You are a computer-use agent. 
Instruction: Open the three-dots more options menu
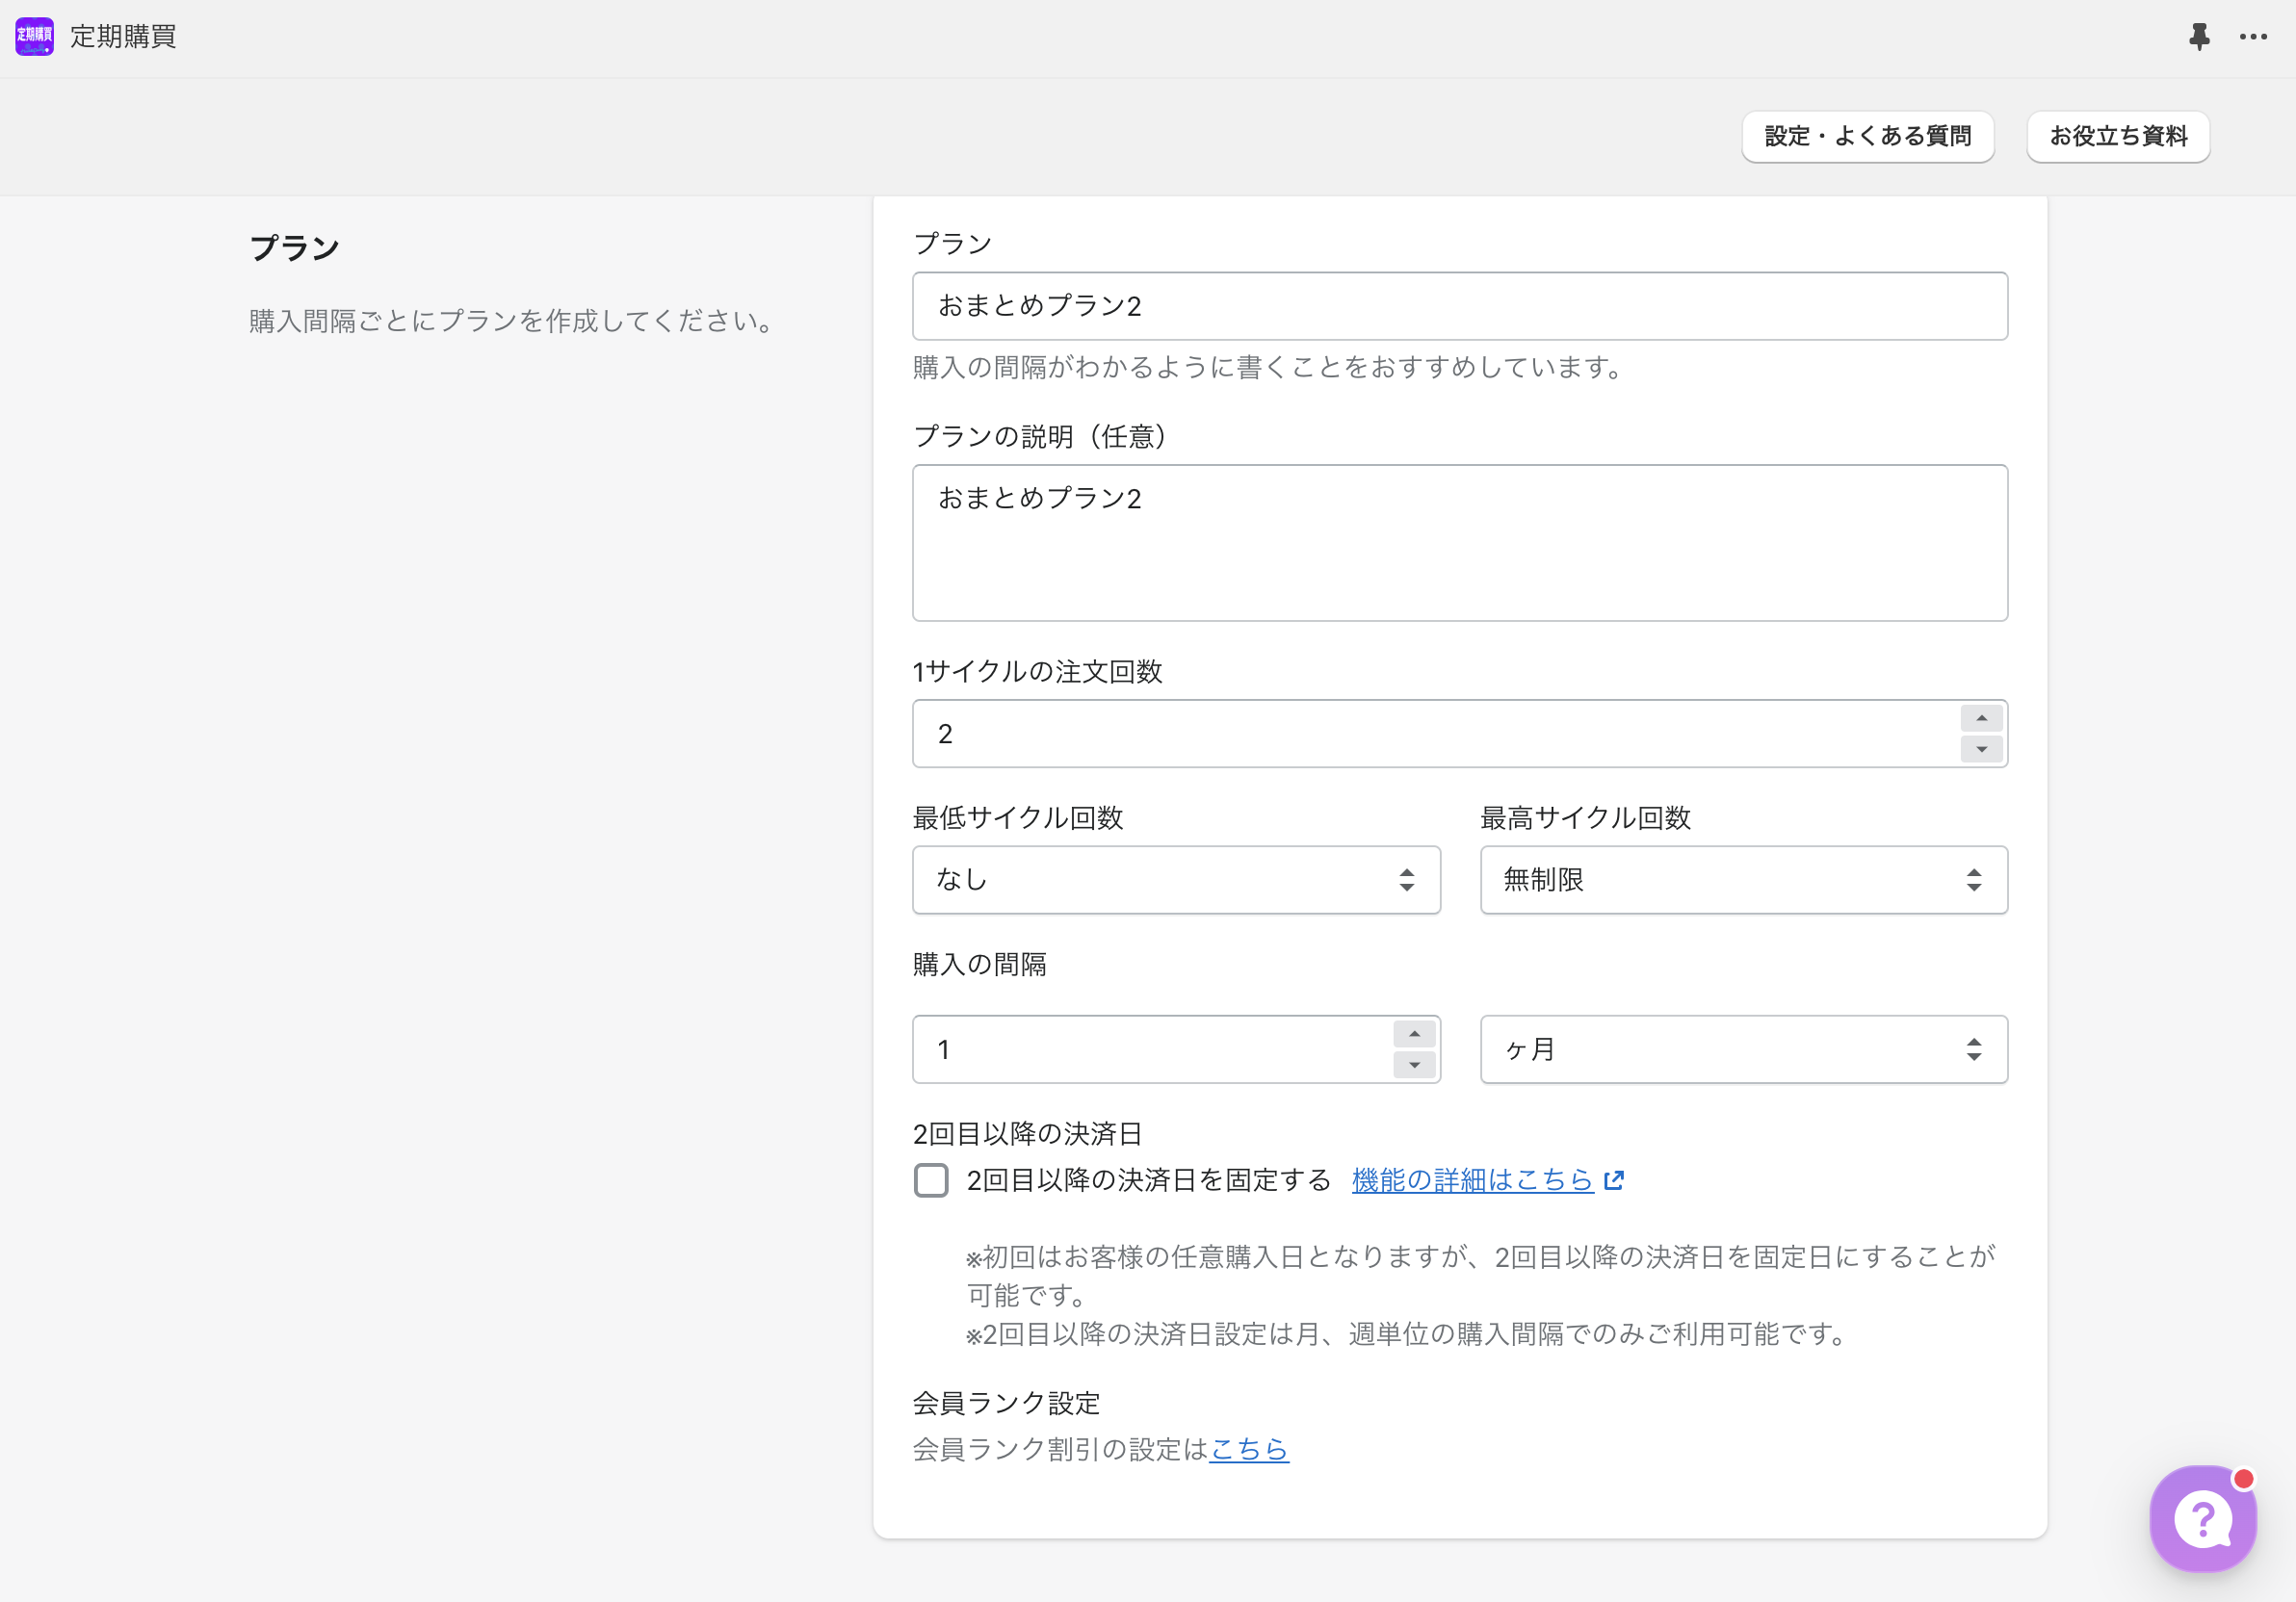tap(2252, 37)
